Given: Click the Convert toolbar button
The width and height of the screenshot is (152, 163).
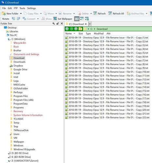Looking at the screenshot, I should pyautogui.click(x=29, y=19).
